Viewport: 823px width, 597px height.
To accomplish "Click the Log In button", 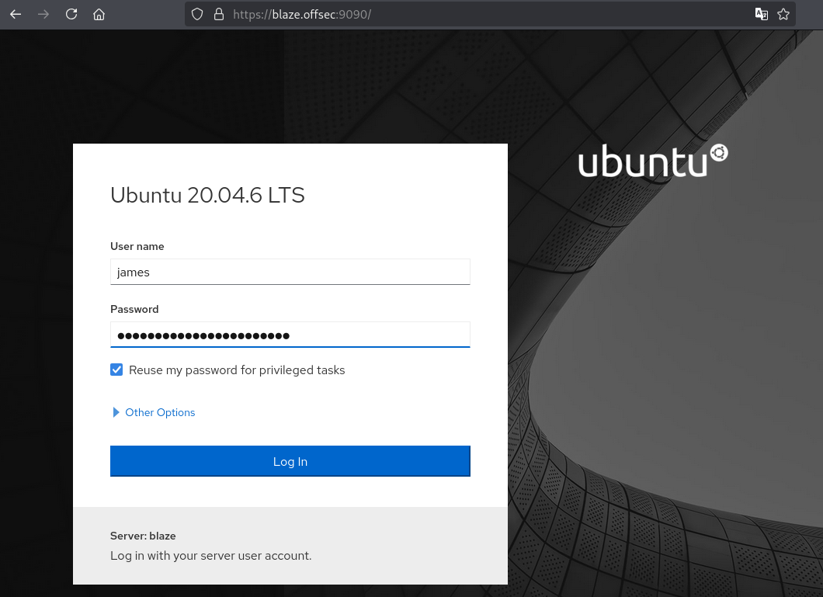I will [290, 461].
